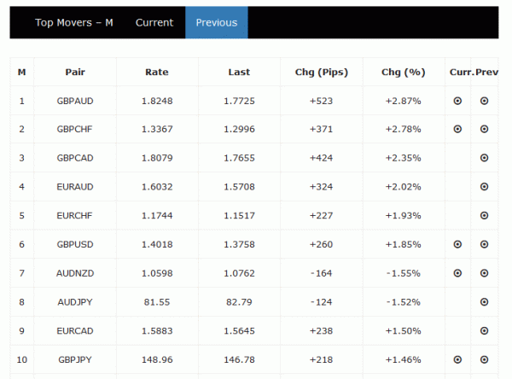This screenshot has width=512, height=379.
Task: Click the Prev marker icon for GBPCAD
Action: [x=485, y=158]
